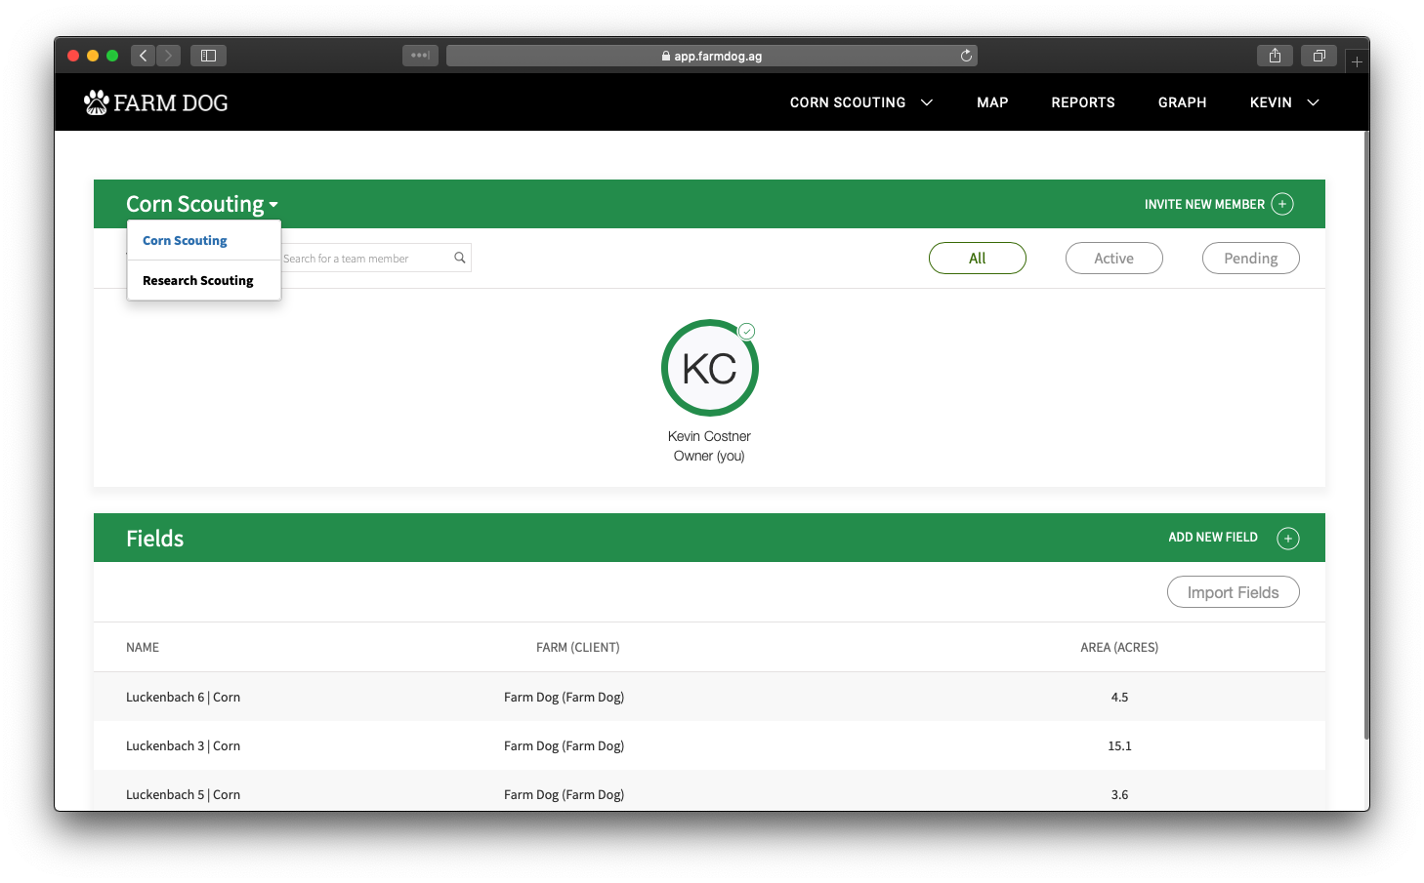This screenshot has height=883, width=1424.
Task: Open the Kevin user menu
Action: pos(1284,102)
